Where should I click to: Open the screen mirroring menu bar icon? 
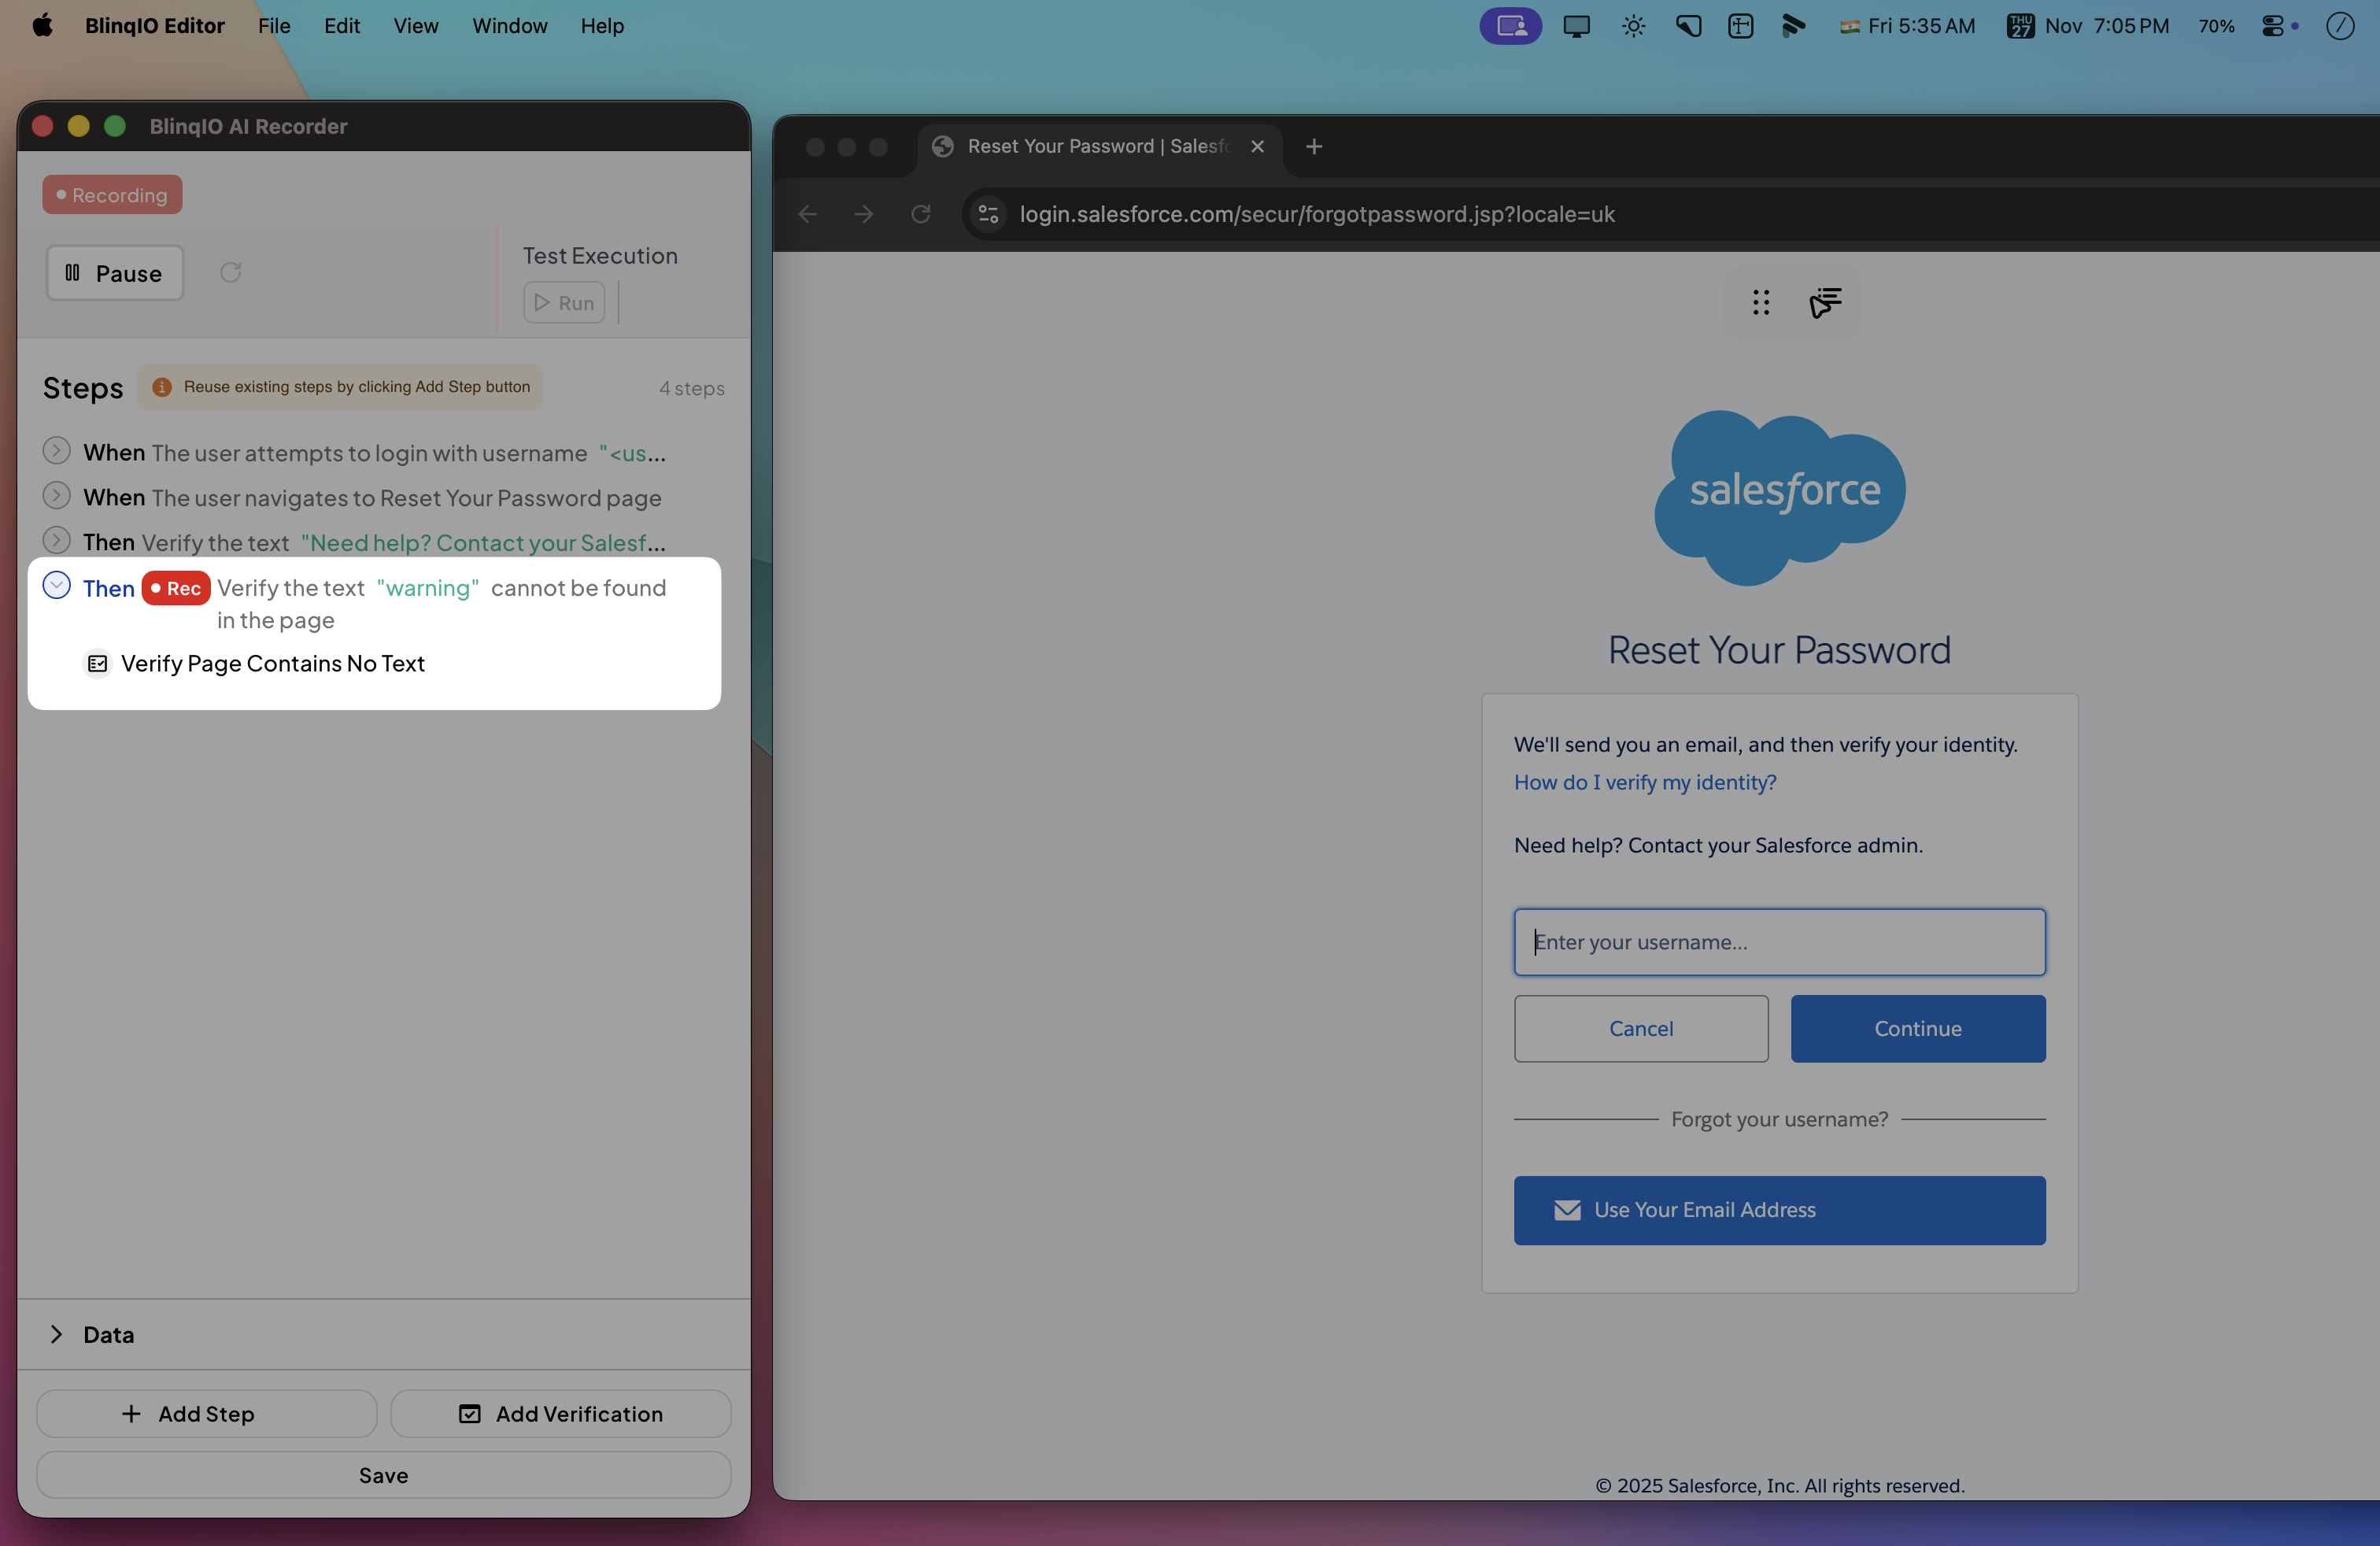(1575, 26)
